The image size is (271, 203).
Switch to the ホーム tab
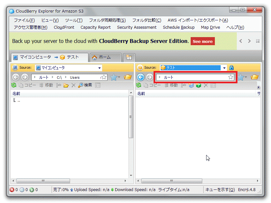pos(105,57)
